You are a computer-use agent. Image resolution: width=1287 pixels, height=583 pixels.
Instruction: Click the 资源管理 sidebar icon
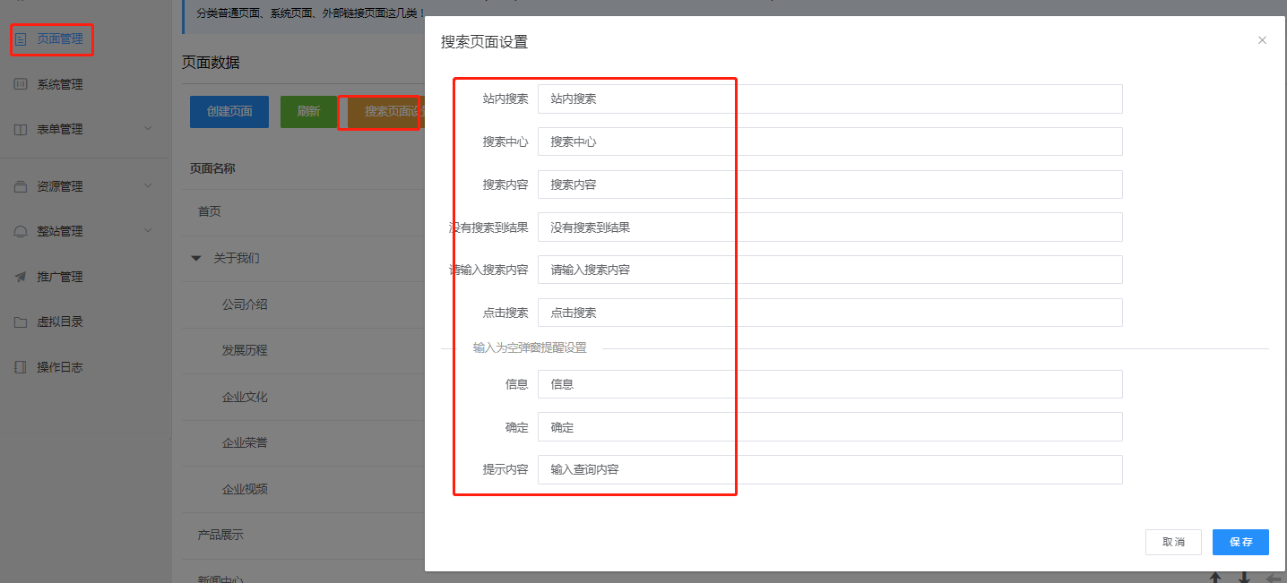click(x=21, y=186)
